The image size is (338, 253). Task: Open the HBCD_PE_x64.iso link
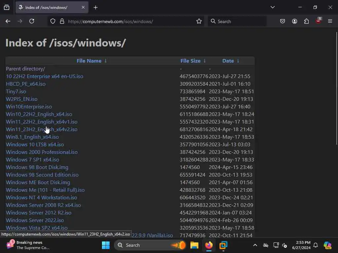[x=26, y=84]
